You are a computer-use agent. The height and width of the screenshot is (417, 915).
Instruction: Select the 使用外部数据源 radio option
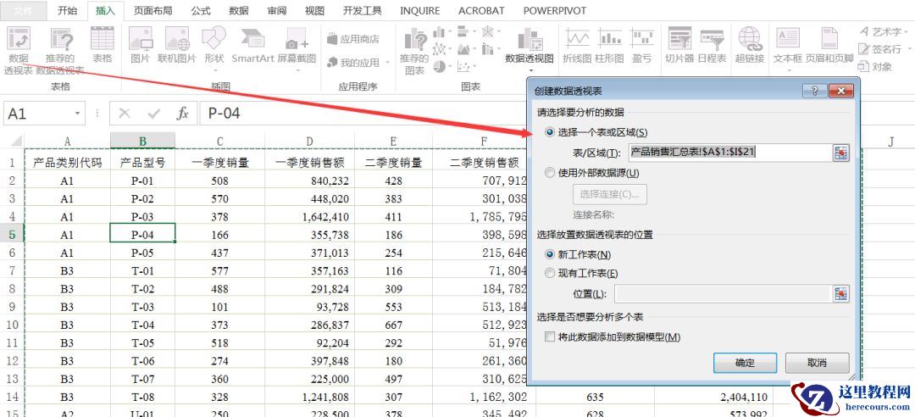(x=549, y=173)
